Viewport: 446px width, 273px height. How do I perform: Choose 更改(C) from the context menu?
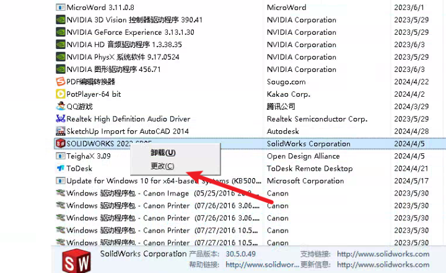point(162,166)
